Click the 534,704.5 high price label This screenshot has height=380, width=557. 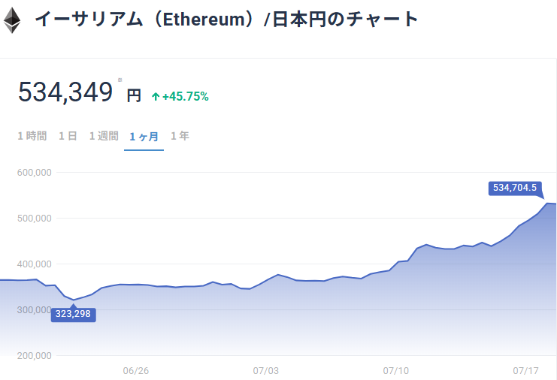[x=514, y=188]
